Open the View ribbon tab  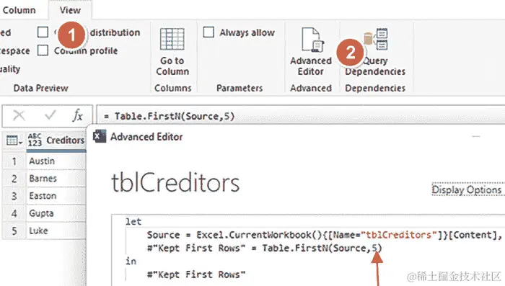[70, 10]
